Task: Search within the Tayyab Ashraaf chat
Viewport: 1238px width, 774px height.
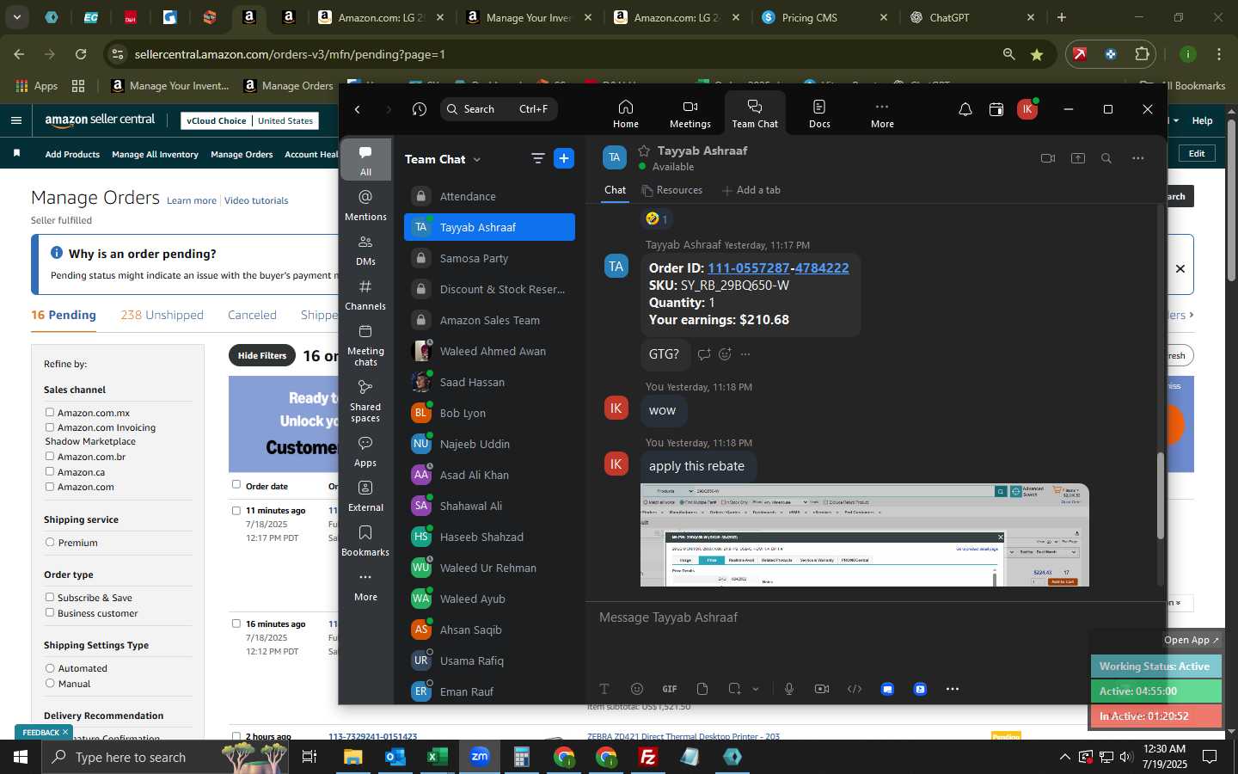Action: coord(1106,158)
